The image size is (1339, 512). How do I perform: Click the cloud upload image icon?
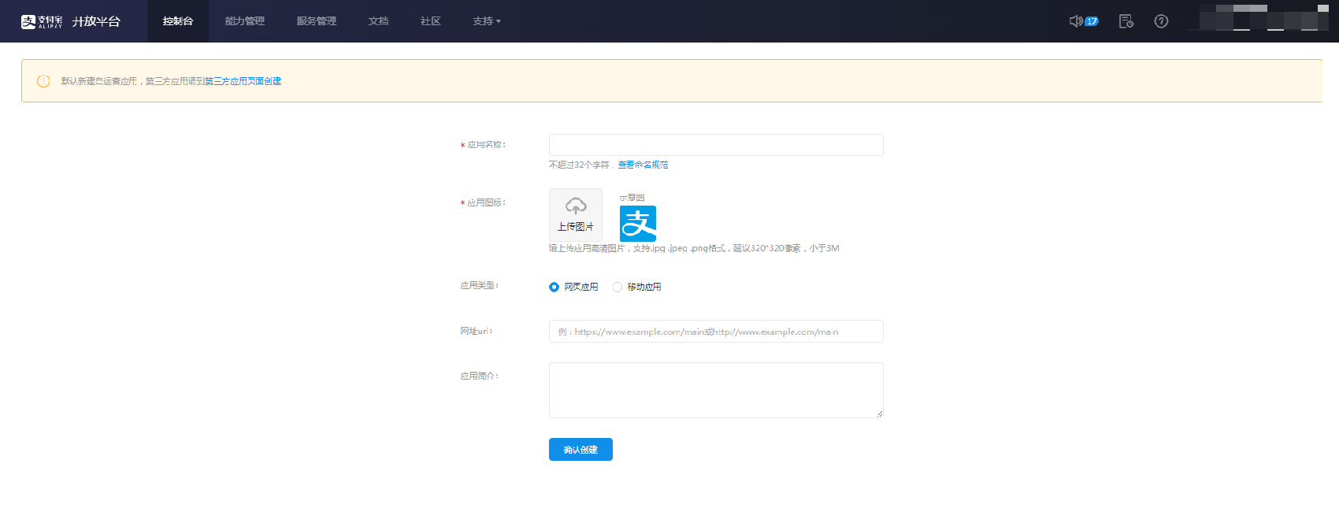(x=576, y=207)
